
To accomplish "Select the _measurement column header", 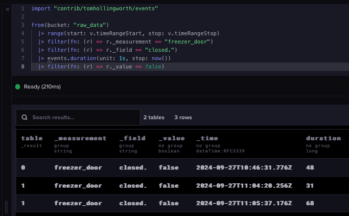I will tap(80, 138).
